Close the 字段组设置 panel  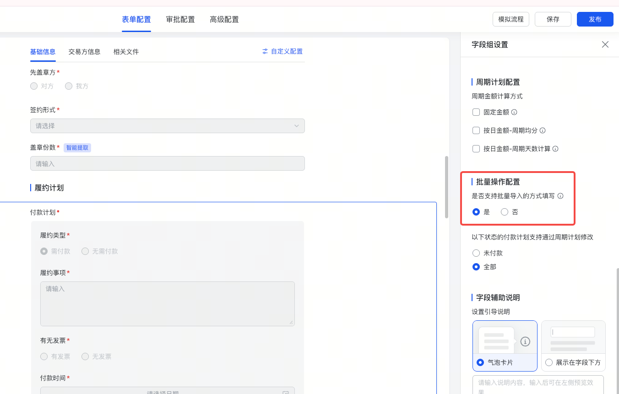pos(605,44)
